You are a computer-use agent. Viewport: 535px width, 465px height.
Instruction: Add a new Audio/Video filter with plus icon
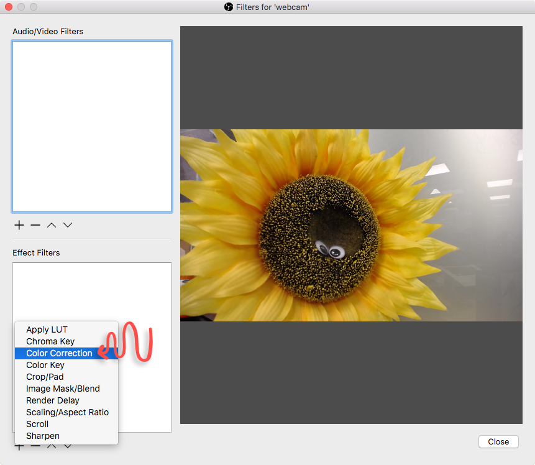[19, 225]
